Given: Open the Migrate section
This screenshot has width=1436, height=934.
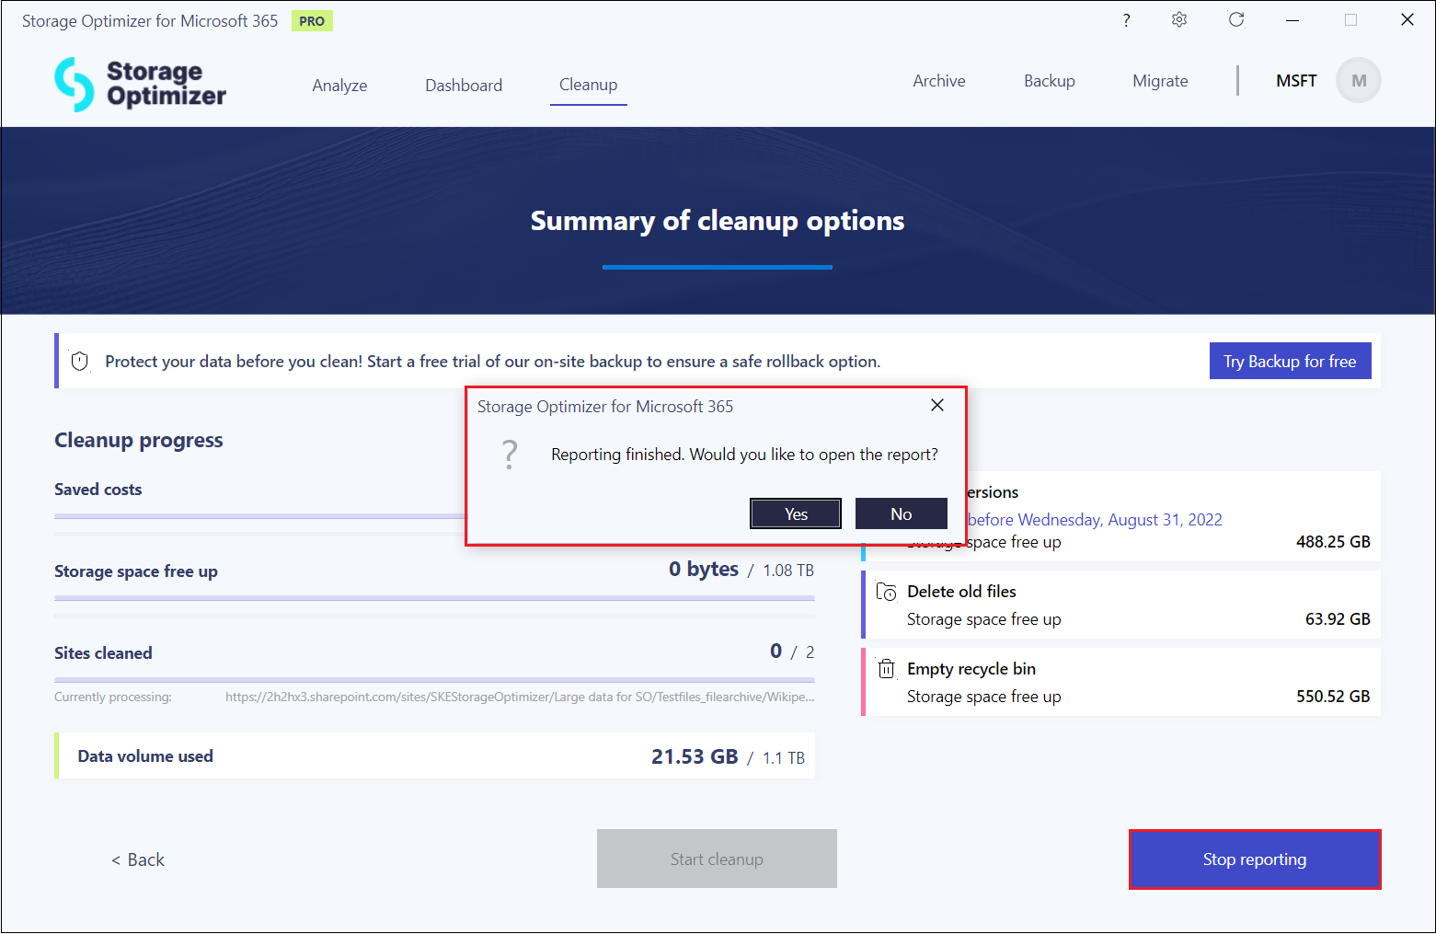Looking at the screenshot, I should pos(1160,81).
